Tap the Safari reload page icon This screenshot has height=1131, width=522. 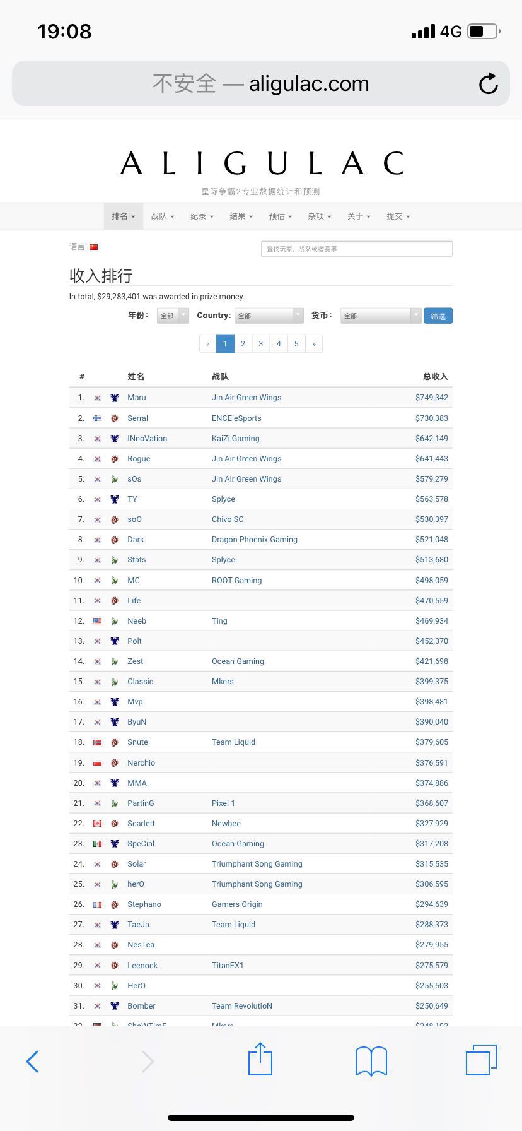[488, 83]
